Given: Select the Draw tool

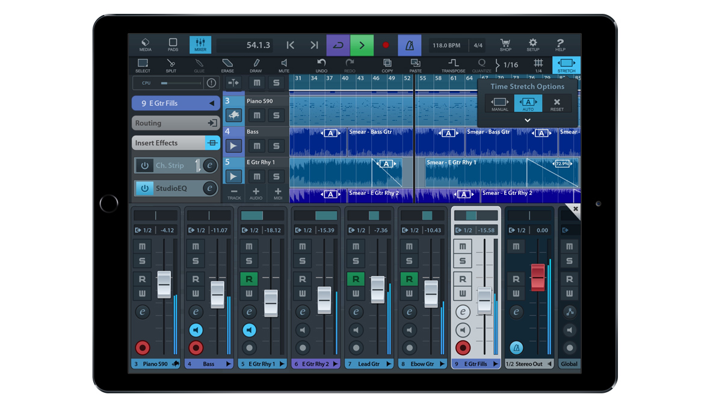Looking at the screenshot, I should [255, 65].
